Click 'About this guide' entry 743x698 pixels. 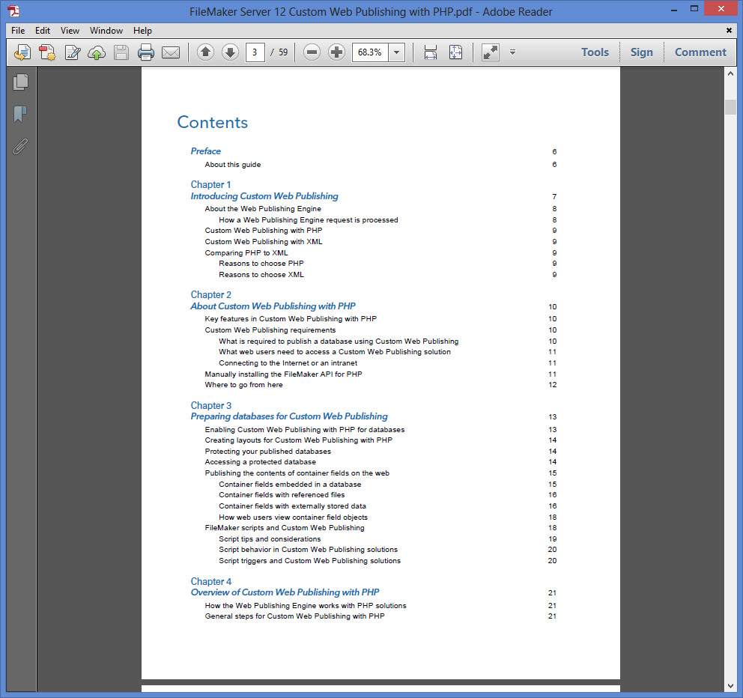pos(233,165)
